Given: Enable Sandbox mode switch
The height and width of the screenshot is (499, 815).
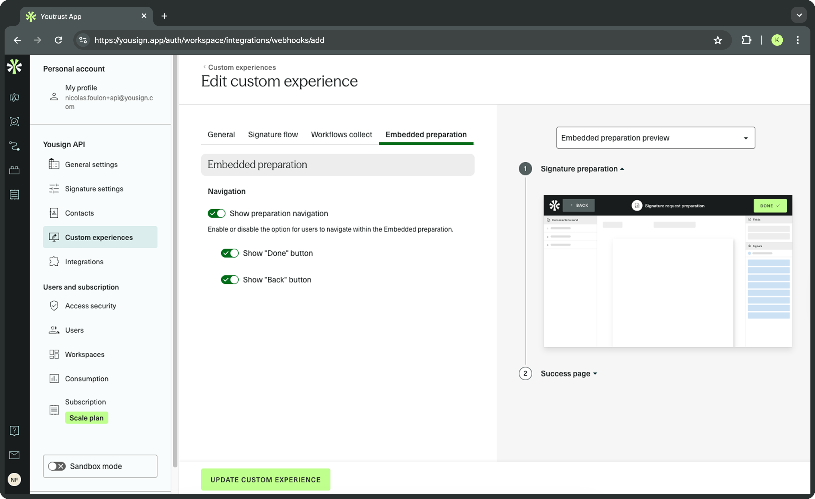Looking at the screenshot, I should tap(57, 466).
